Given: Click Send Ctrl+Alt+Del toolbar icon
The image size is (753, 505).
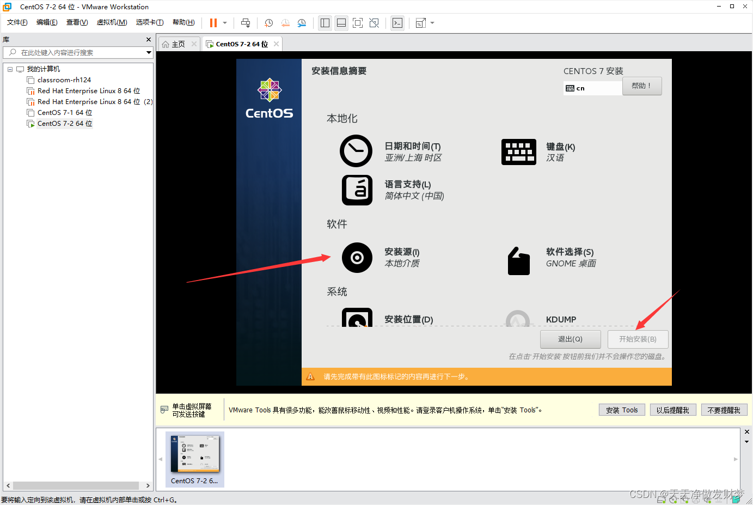Looking at the screenshot, I should pyautogui.click(x=246, y=23).
